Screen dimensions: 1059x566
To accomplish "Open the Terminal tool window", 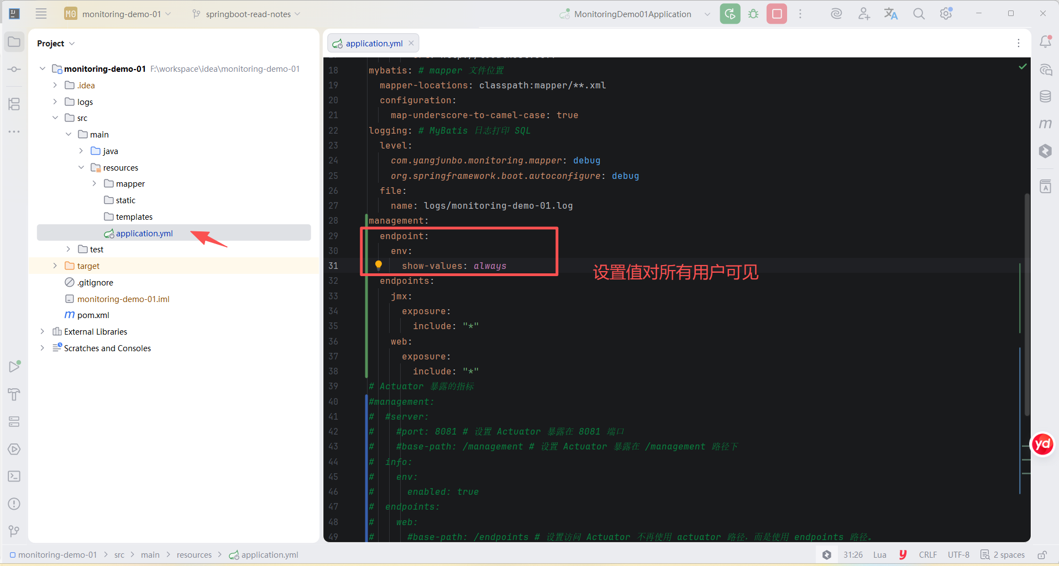I will click(x=14, y=476).
